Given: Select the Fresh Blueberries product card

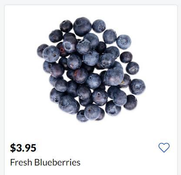Looking at the screenshot, I should tap(91, 90).
